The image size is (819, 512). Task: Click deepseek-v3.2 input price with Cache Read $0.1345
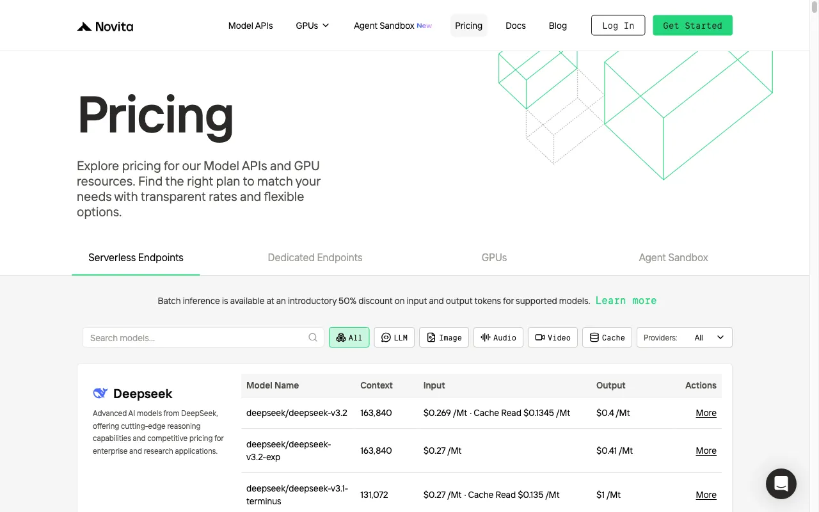tap(497, 413)
